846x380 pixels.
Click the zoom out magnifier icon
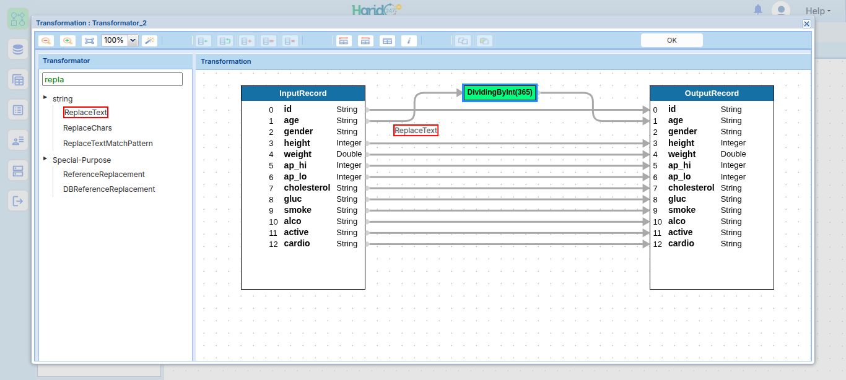coord(46,40)
